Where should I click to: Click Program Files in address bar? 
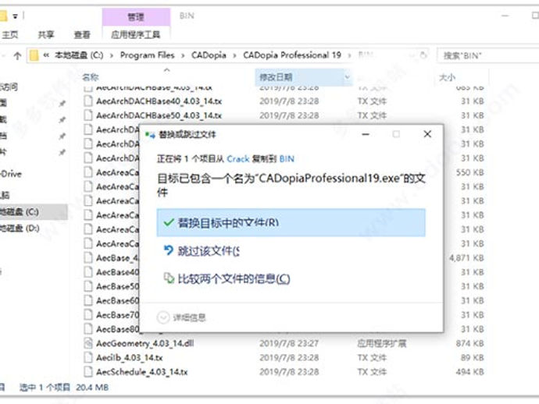pos(147,55)
